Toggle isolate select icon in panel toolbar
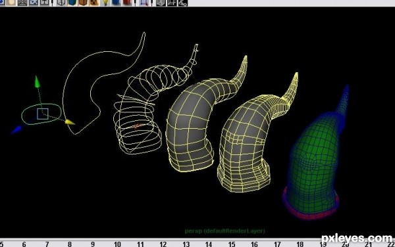This screenshot has height=247, width=395. point(144,3)
